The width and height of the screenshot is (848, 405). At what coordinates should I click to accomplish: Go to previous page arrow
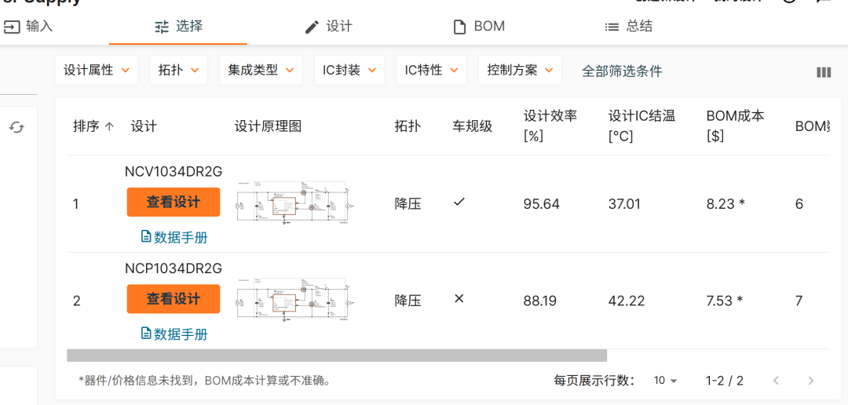click(x=776, y=381)
